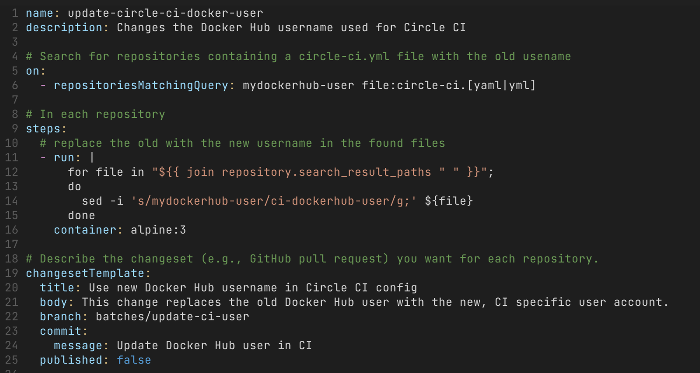Image resolution: width=700 pixels, height=373 pixels.
Task: Click the "update-circle-ci-docker-user" value
Action: point(165,13)
